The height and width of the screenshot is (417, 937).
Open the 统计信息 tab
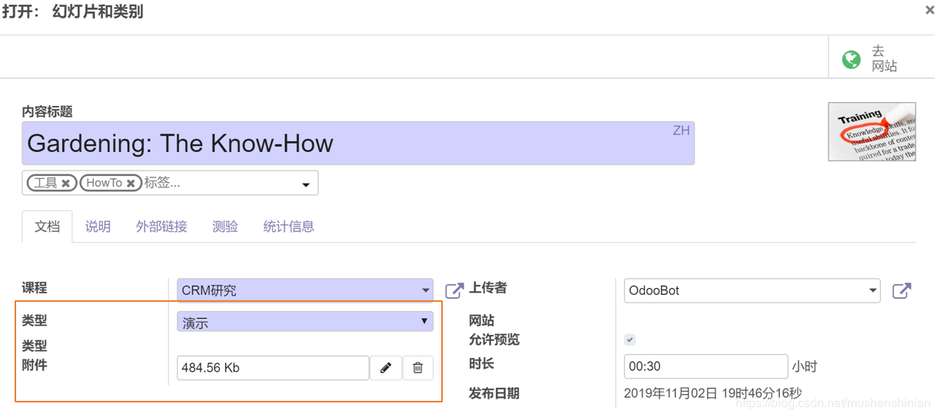click(x=288, y=227)
